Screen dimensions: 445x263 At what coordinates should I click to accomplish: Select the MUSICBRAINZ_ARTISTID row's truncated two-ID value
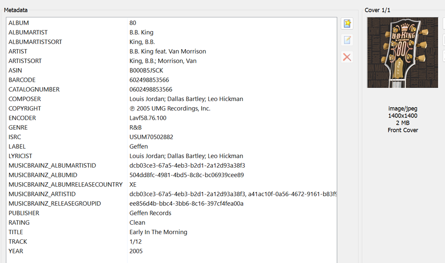pyautogui.click(x=233, y=194)
